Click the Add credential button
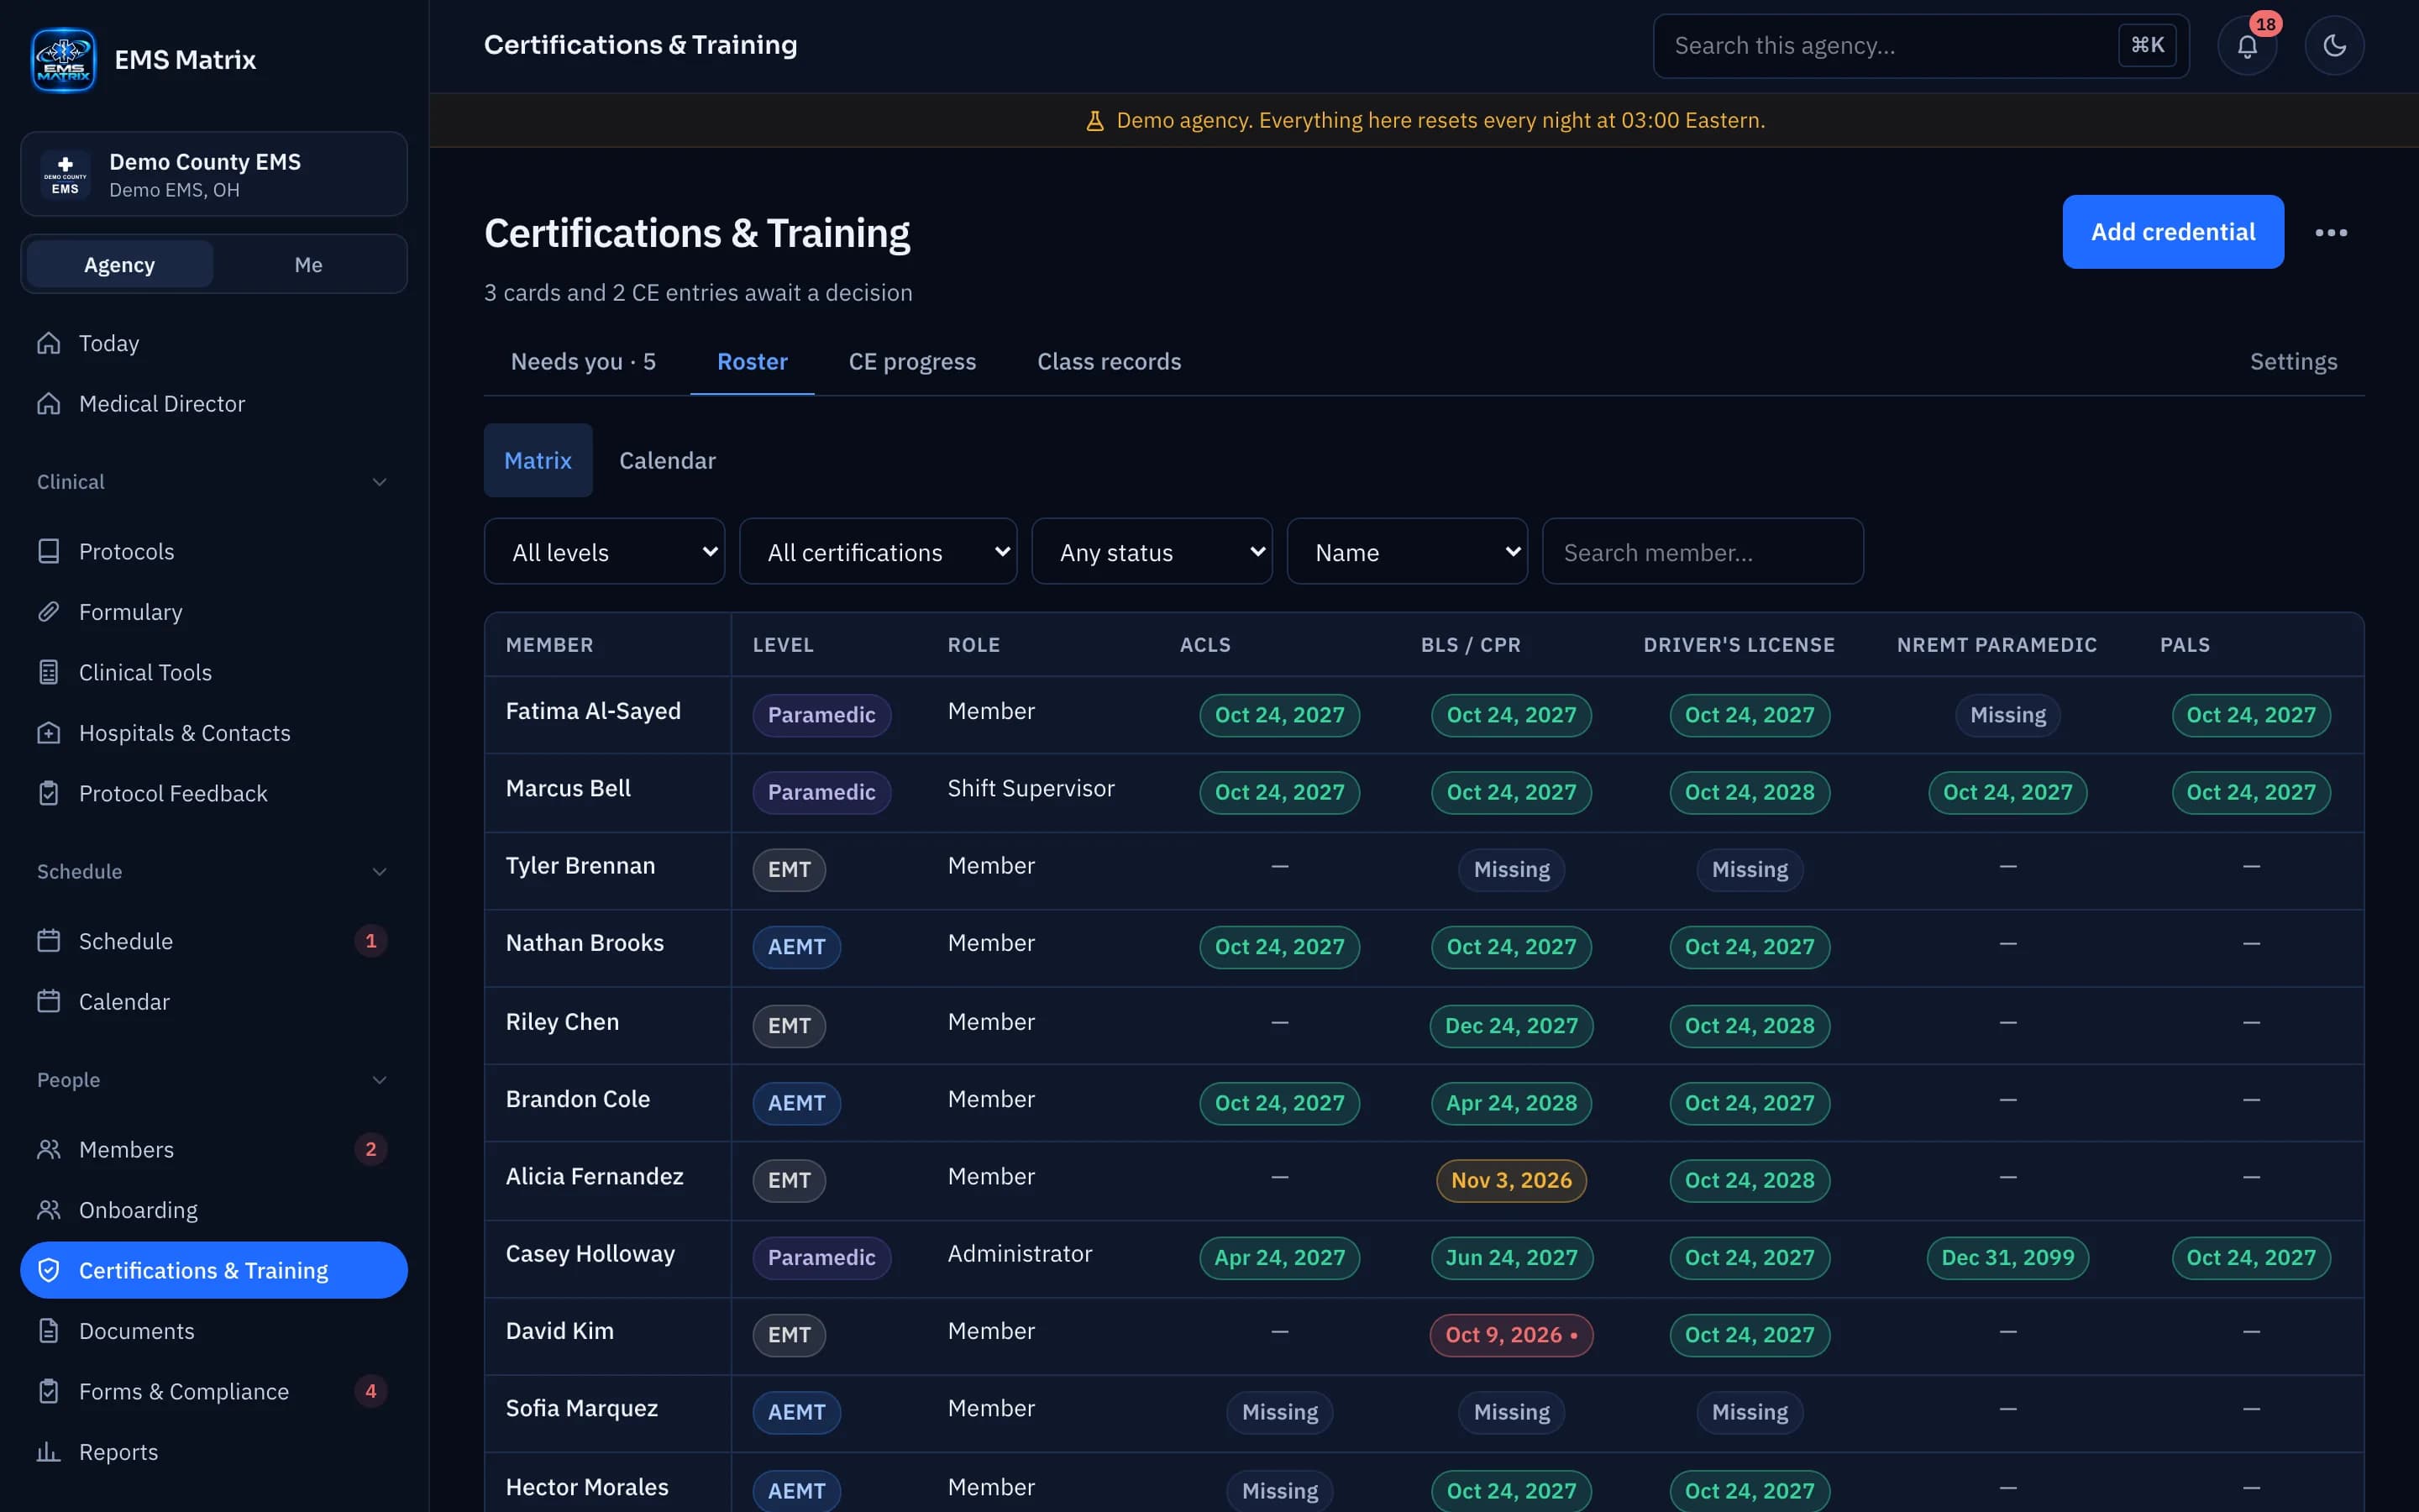 [2172, 232]
